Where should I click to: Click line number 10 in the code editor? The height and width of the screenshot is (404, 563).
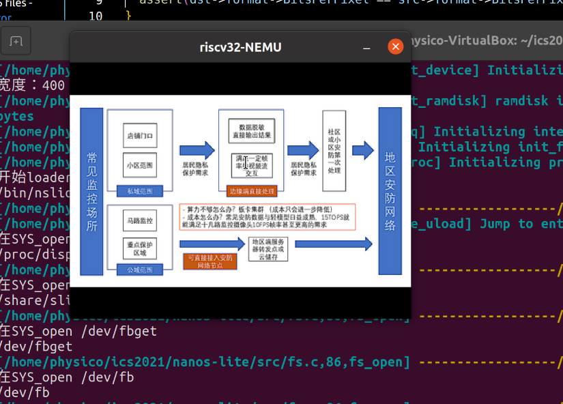pos(96,16)
